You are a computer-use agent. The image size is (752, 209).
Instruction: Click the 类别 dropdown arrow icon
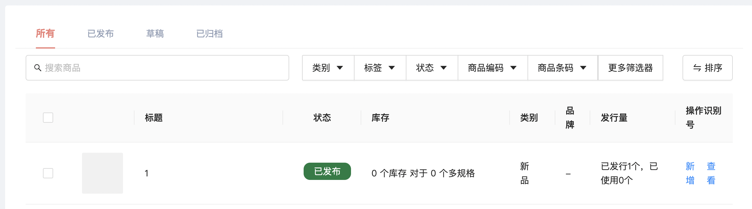point(340,68)
